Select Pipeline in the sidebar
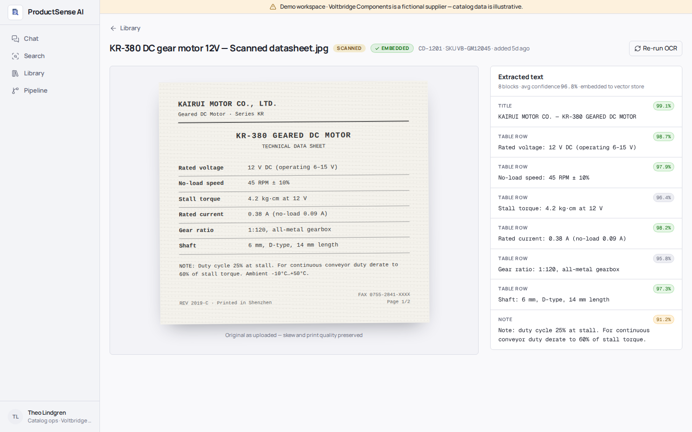The image size is (692, 432). (x=50, y=90)
